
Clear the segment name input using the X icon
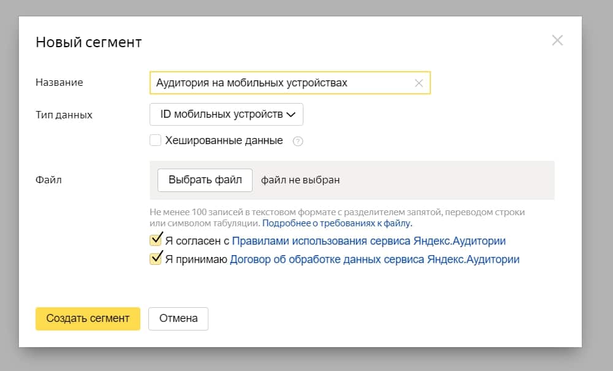[419, 82]
